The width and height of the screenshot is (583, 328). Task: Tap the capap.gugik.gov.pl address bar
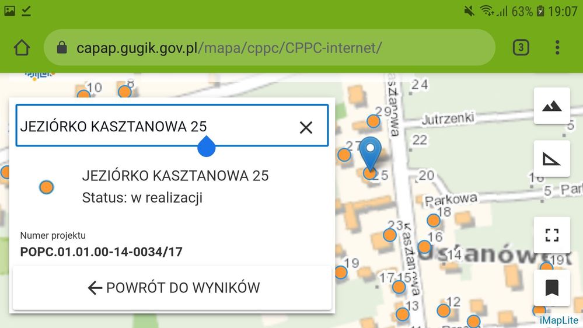coord(270,48)
